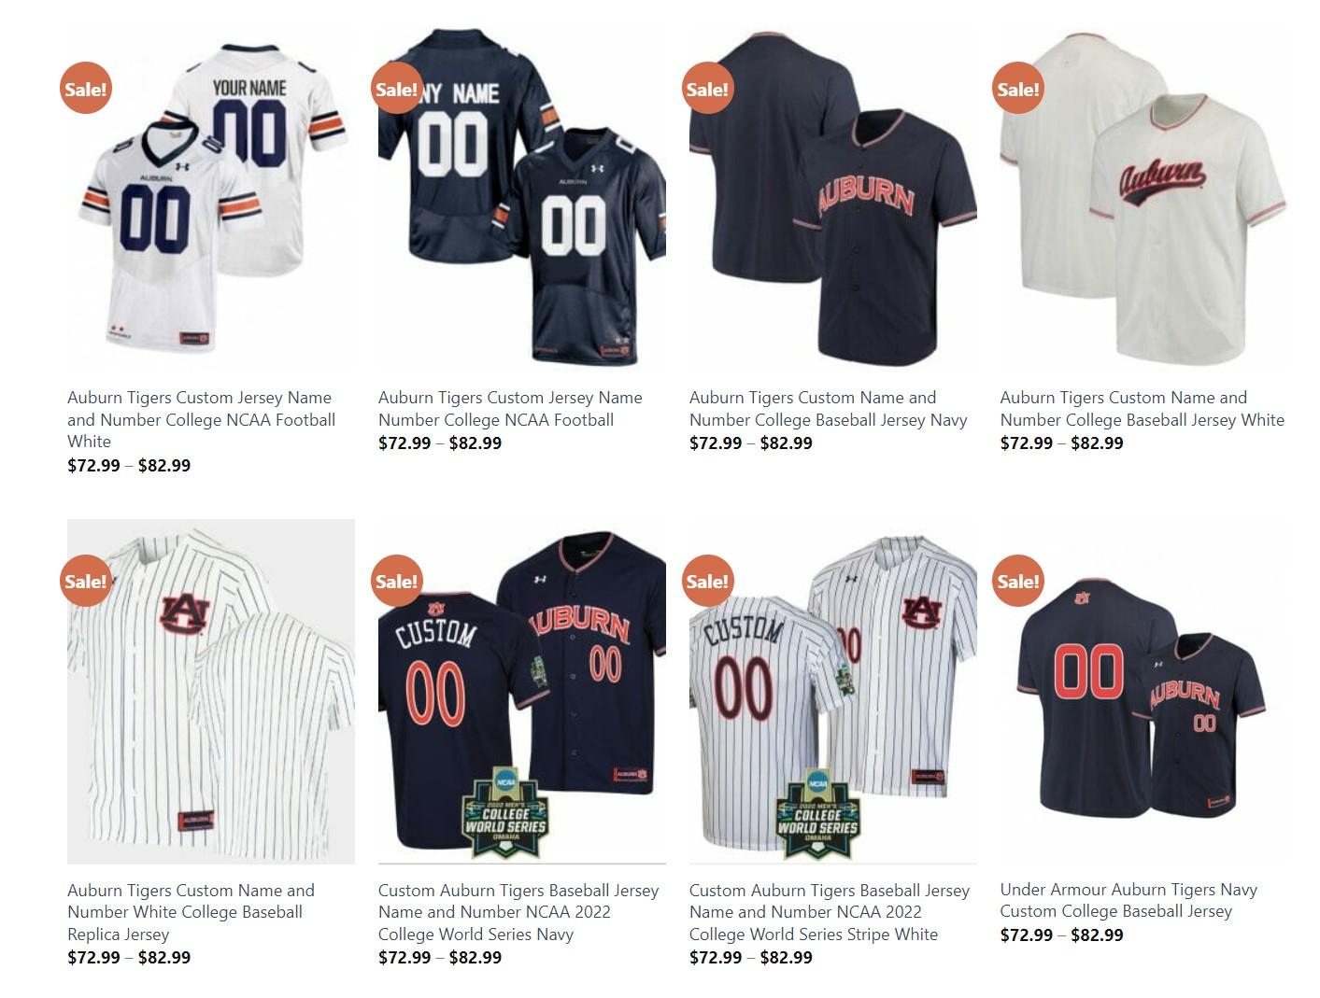This screenshot has height=998, width=1320.
Task: Click Sale badge on Under Armour navy jersey
Action: coord(1018,581)
